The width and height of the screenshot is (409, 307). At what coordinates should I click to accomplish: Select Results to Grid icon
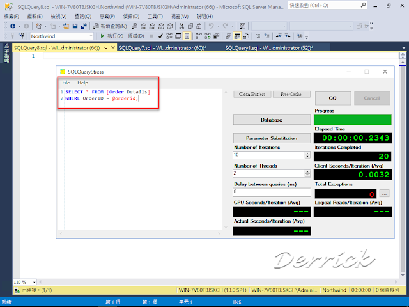coord(237,36)
